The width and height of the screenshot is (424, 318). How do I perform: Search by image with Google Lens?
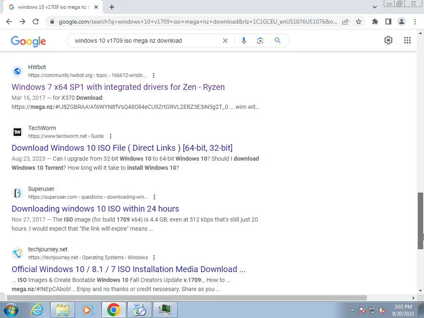click(x=260, y=41)
